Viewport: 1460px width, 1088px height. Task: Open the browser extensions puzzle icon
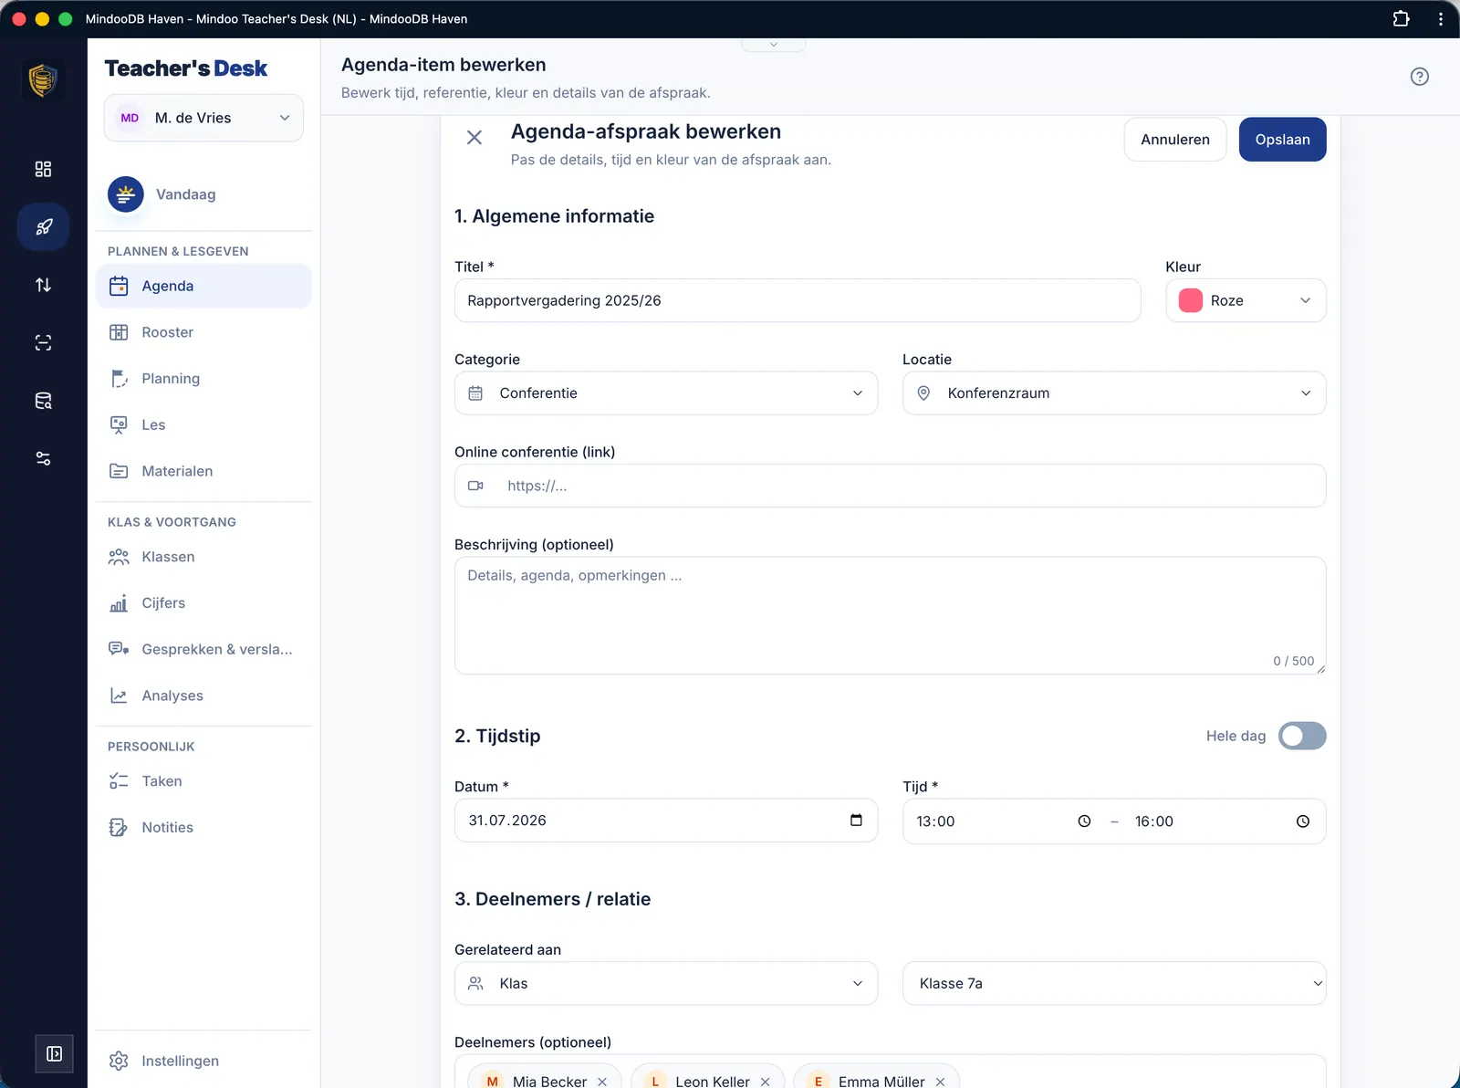pyautogui.click(x=1401, y=18)
